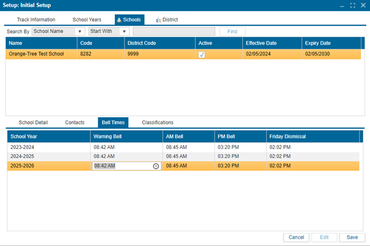Open the Classifications sub-tab
This screenshot has width=370, height=246.
158,123
